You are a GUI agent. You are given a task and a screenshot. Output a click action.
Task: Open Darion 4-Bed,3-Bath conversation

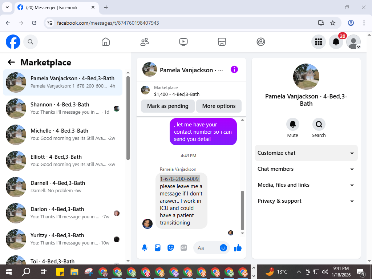pyautogui.click(x=62, y=213)
